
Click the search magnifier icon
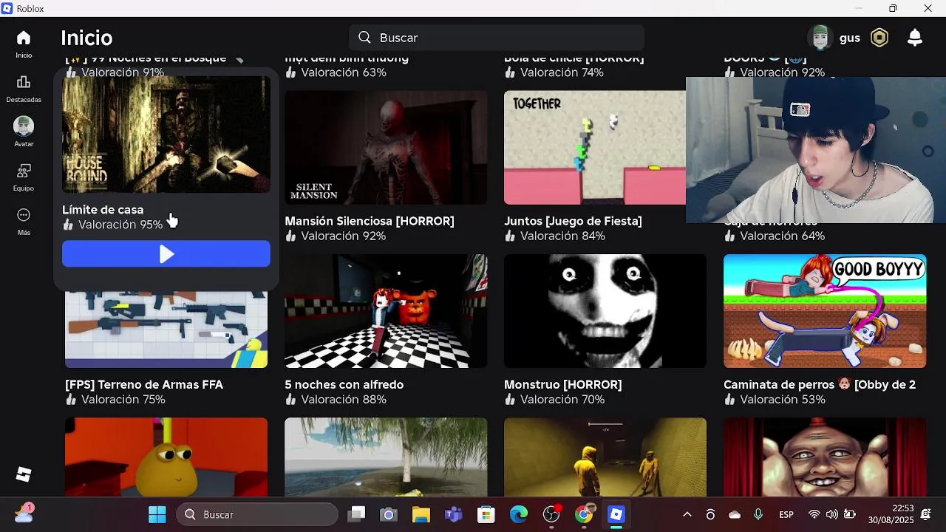pyautogui.click(x=364, y=38)
